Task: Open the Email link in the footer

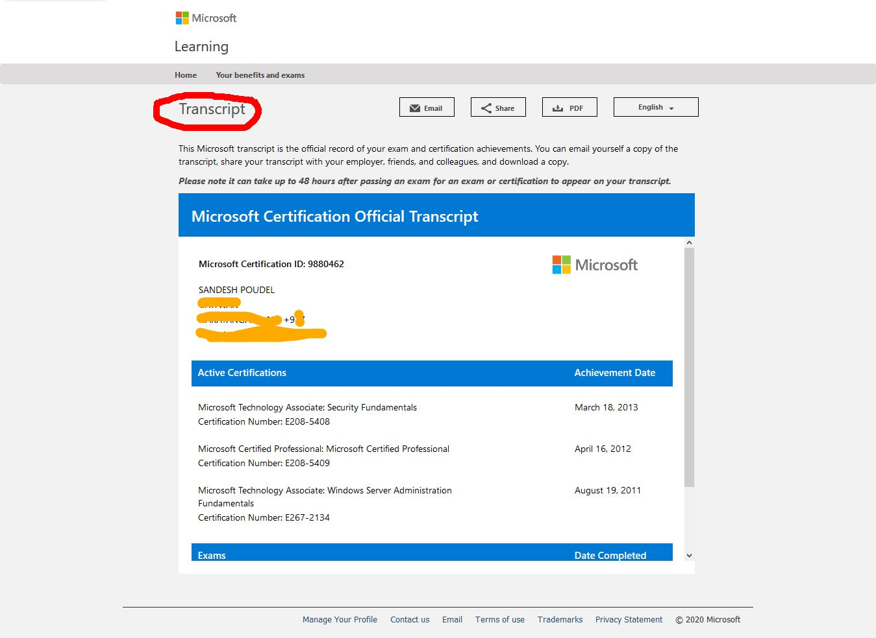Action: click(452, 620)
